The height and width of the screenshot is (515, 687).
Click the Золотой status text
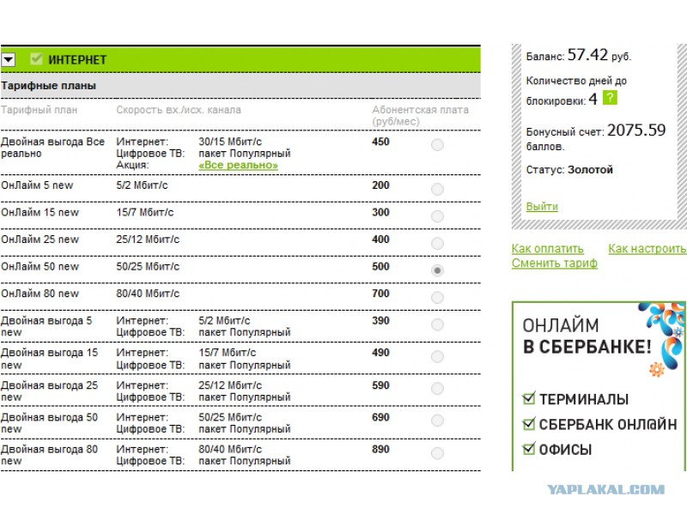tap(590, 169)
